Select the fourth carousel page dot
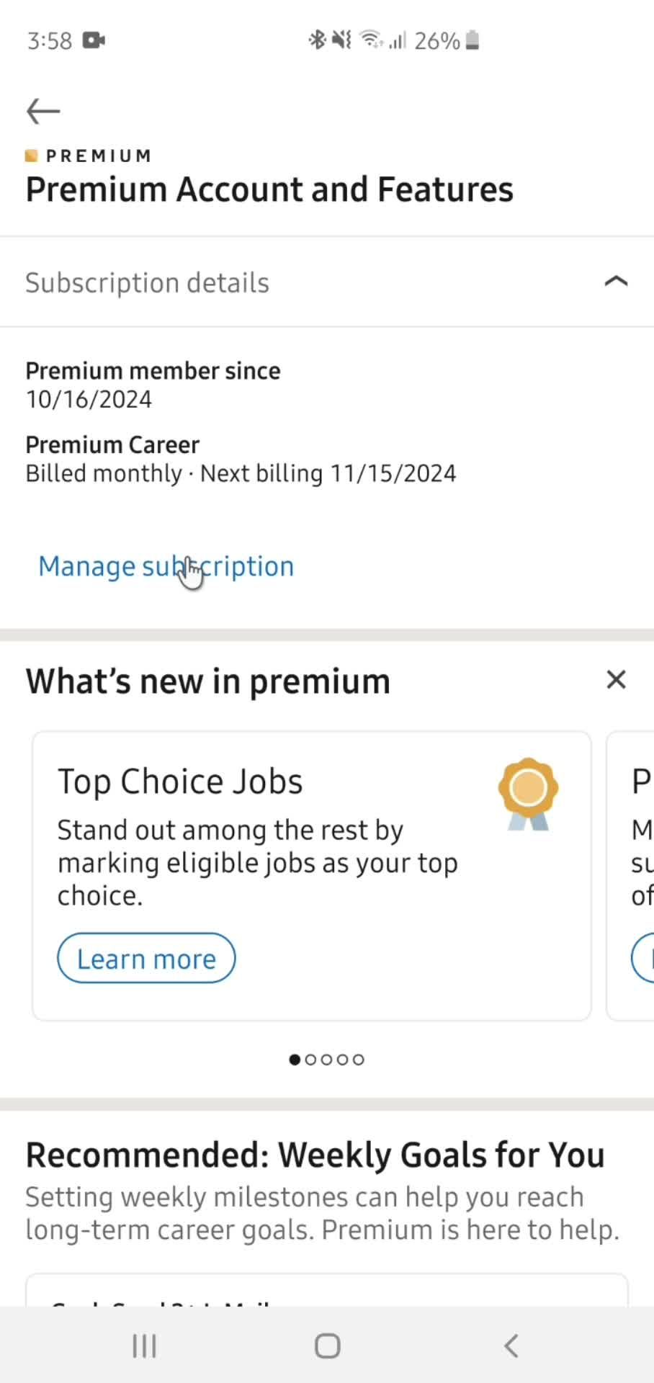 [x=342, y=1060]
